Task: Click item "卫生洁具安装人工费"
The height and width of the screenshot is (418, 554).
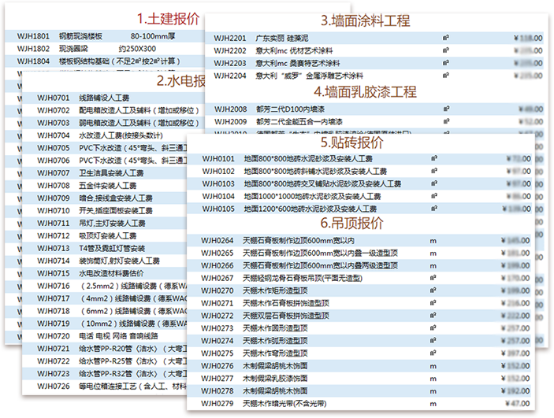Action: tap(111, 173)
